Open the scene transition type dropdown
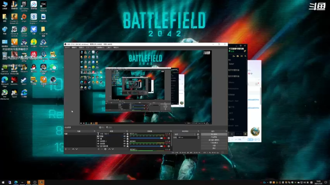 [x=185, y=134]
